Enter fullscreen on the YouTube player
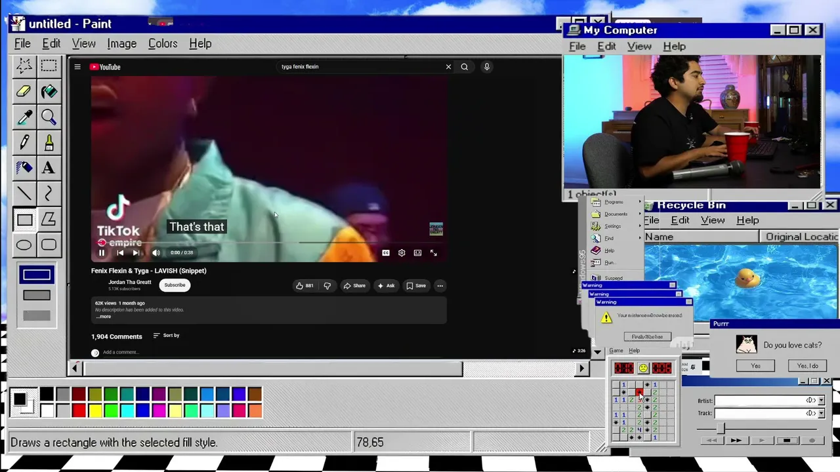 [x=434, y=252]
